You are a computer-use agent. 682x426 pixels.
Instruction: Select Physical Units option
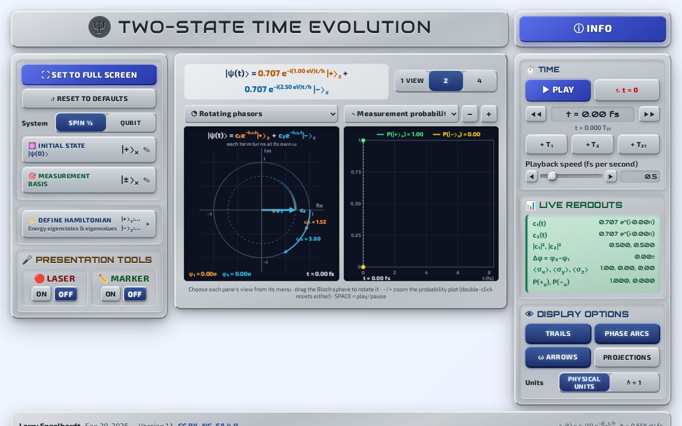584,382
